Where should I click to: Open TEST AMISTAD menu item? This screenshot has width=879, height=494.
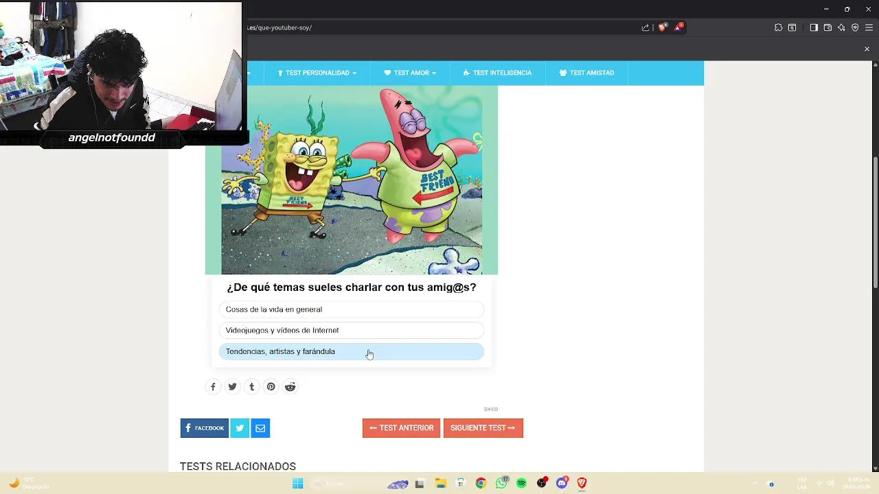click(x=586, y=73)
